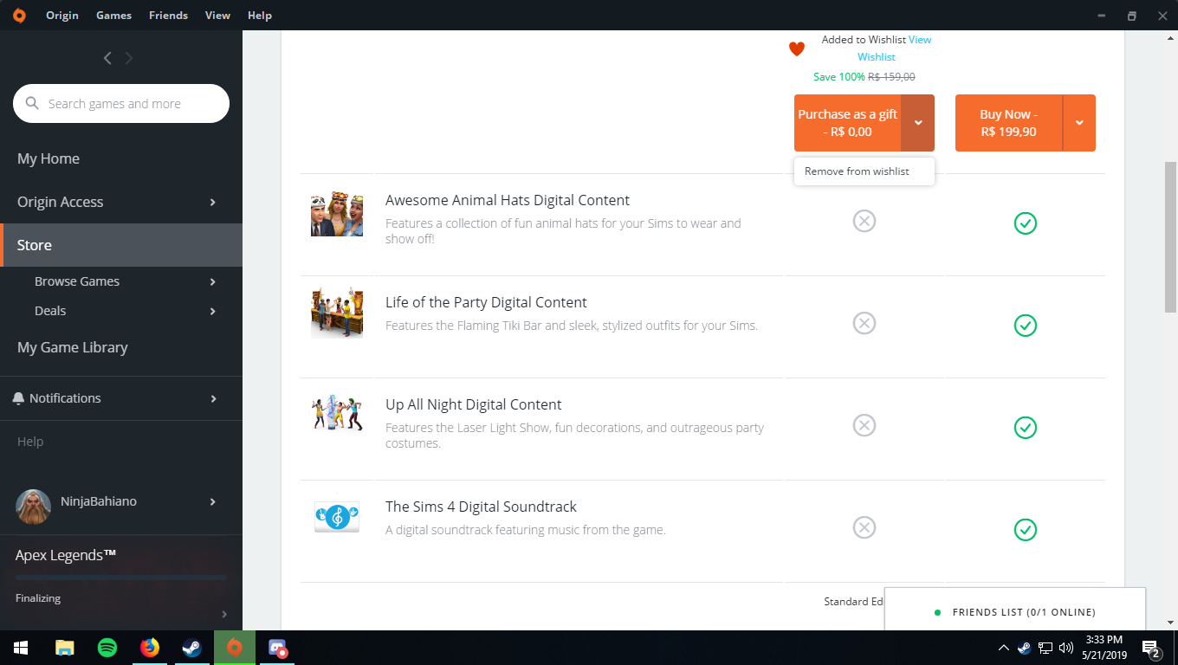This screenshot has height=665, width=1178.
Task: Click the Apex Legends™ download title
Action: [x=66, y=556]
